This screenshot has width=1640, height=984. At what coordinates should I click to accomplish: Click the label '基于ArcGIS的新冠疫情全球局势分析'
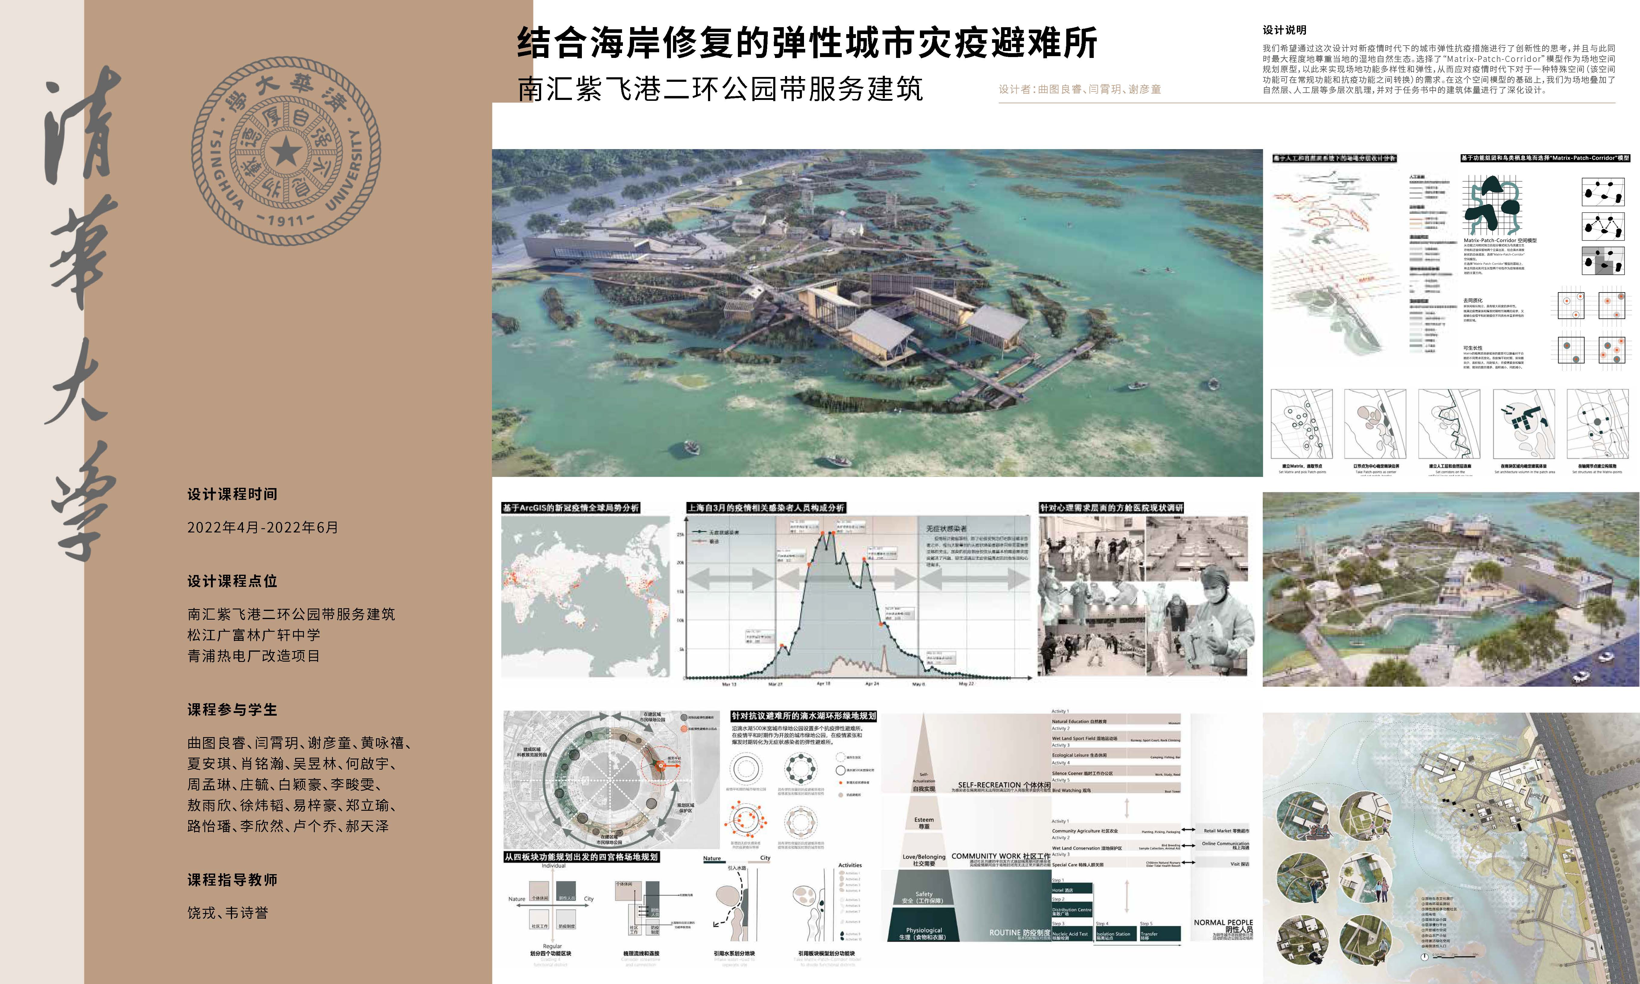[571, 508]
